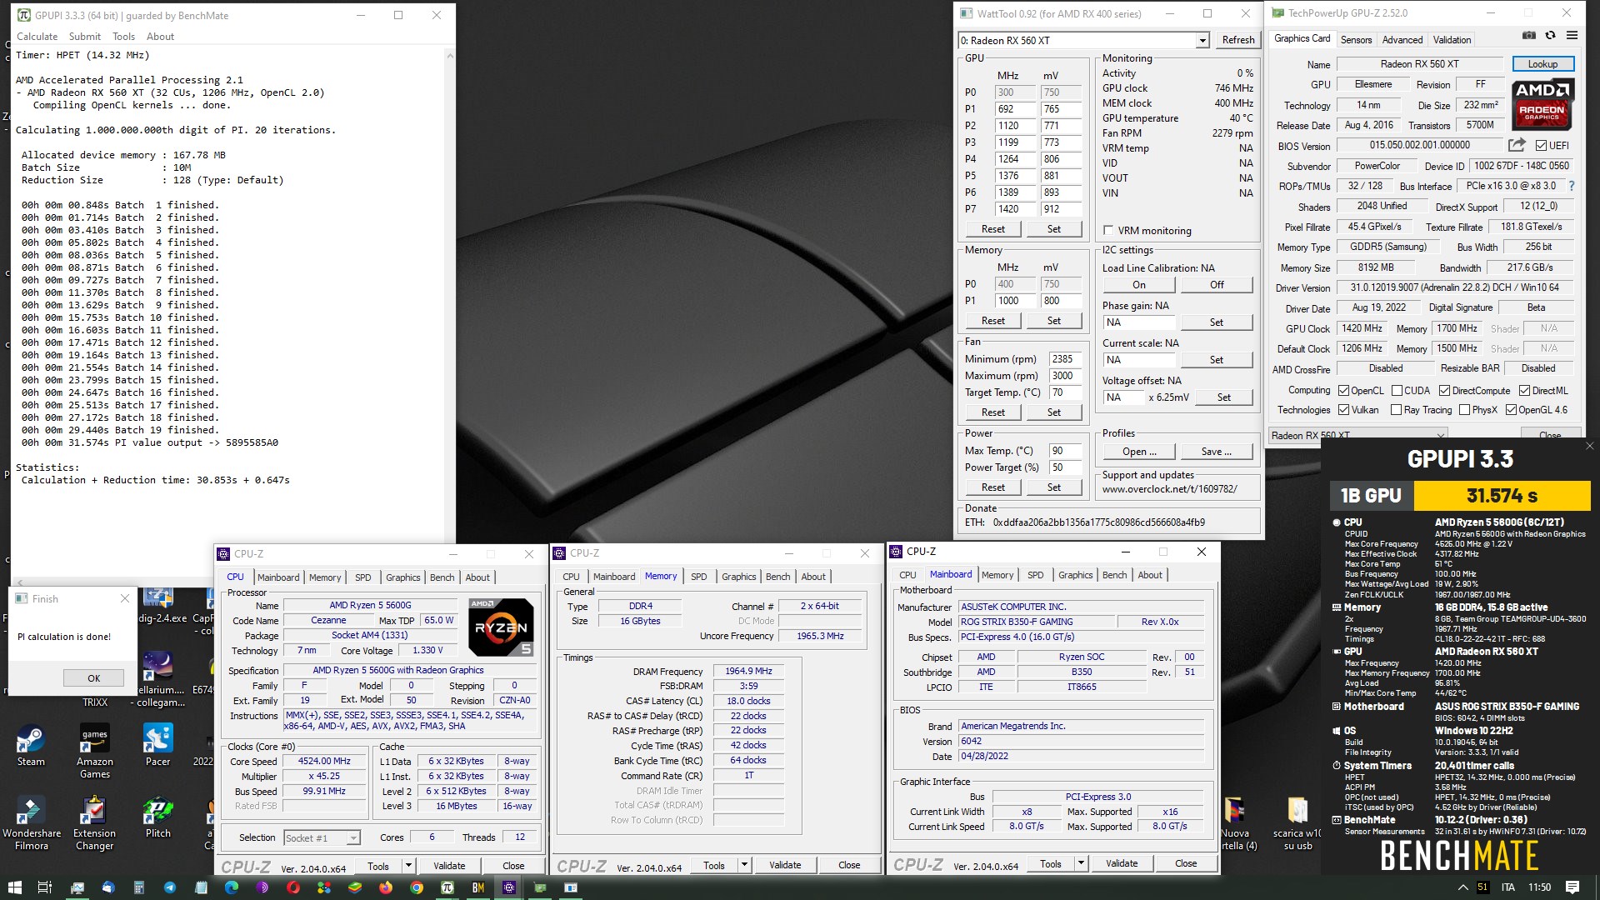Screen dimensions: 1600x900
Task: Toggle the PhysX checkbox
Action: click(x=1464, y=409)
